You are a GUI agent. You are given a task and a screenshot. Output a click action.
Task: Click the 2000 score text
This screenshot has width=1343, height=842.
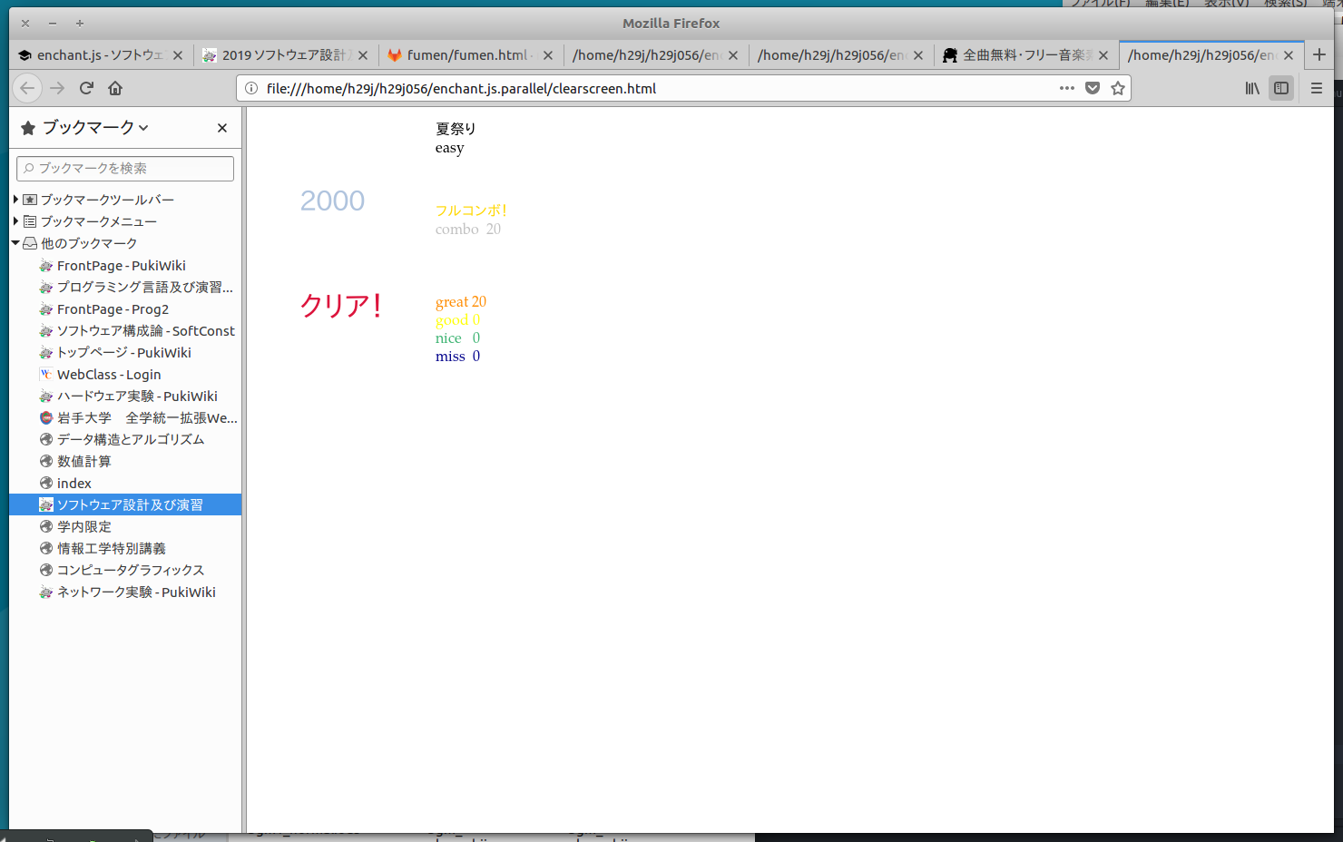click(x=332, y=201)
